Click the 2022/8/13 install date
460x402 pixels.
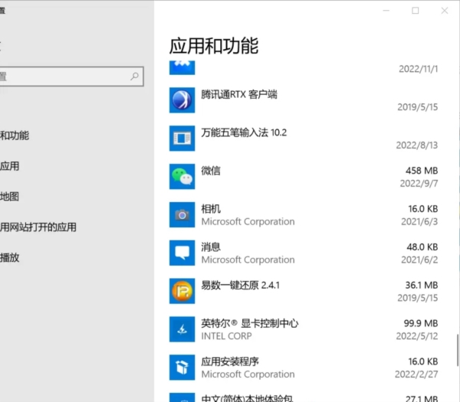[417, 145]
